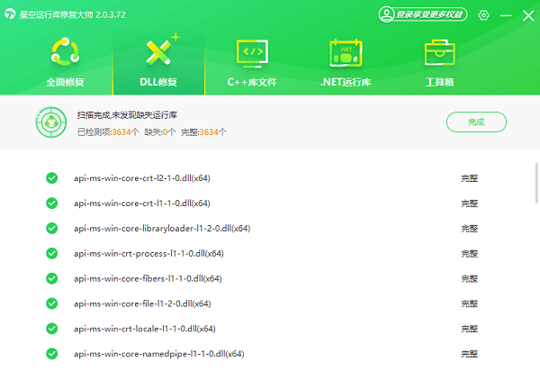
Task: Switch to the DLL修复 tab label
Action: (158, 82)
